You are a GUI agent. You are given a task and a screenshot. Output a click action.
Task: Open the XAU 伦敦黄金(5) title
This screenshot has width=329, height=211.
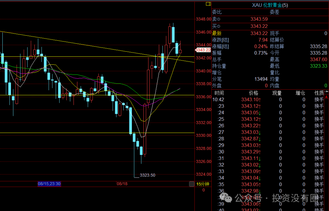pos(270,5)
